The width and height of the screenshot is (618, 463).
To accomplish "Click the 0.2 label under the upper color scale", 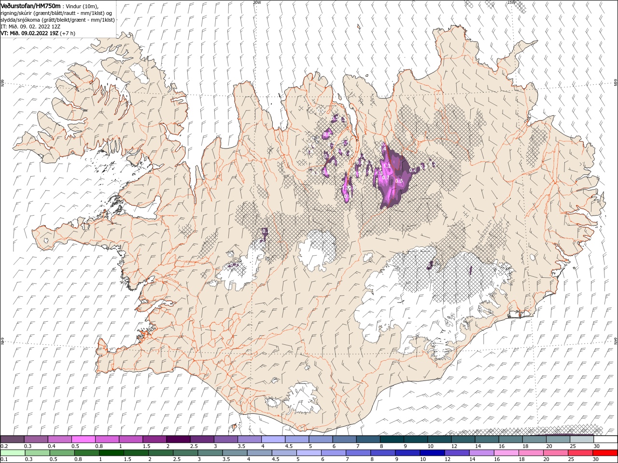I will pos(4,446).
